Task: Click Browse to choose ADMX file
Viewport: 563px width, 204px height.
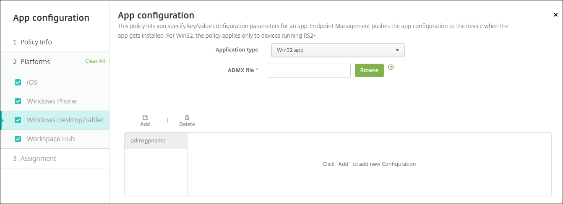Action: point(369,70)
